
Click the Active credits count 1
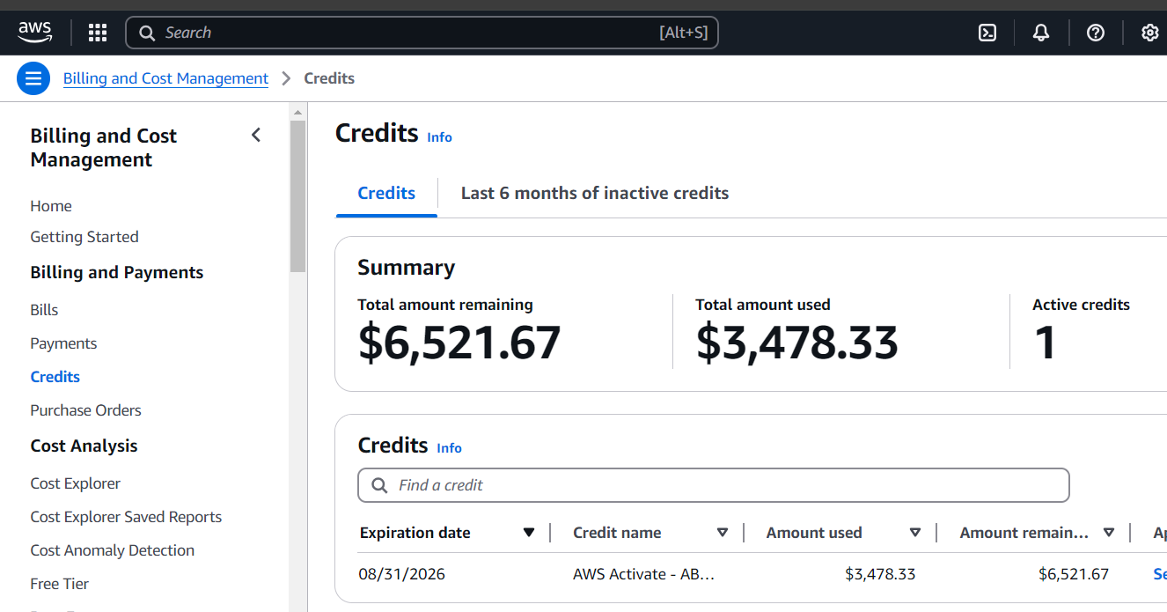coord(1046,343)
